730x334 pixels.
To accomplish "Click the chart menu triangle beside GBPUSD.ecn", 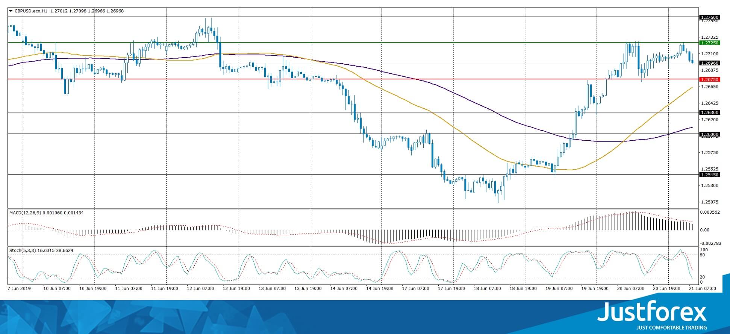I will pyautogui.click(x=11, y=11).
